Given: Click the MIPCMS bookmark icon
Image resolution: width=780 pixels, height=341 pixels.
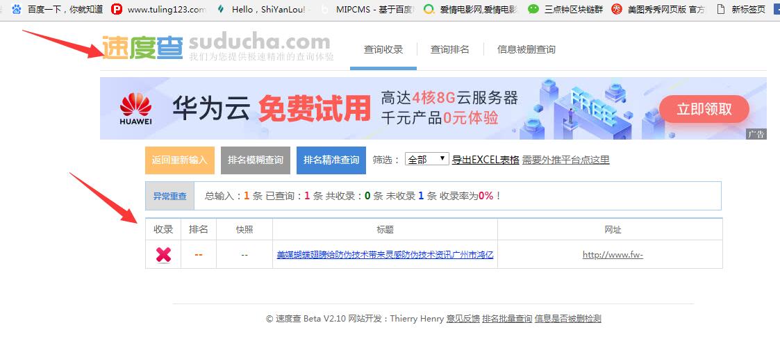Looking at the screenshot, I should tap(324, 10).
